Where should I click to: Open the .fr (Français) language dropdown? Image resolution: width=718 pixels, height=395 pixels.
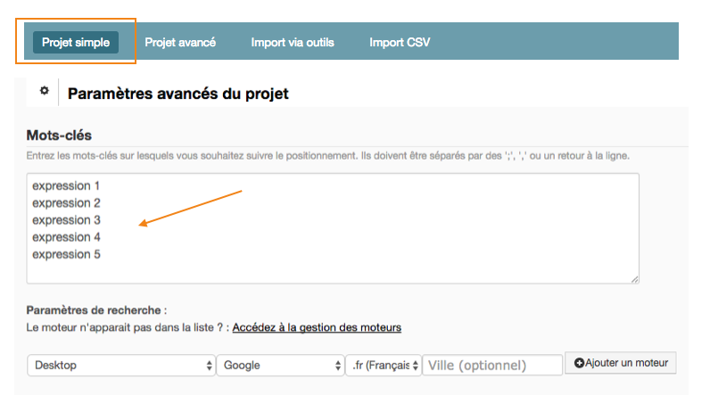pyautogui.click(x=384, y=366)
